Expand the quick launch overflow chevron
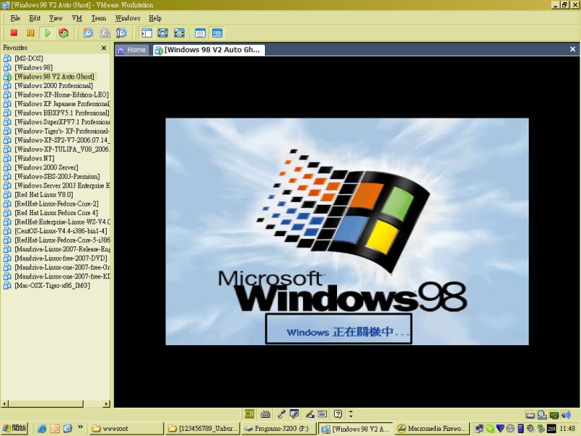Image resolution: width=581 pixels, height=436 pixels. coord(81,427)
